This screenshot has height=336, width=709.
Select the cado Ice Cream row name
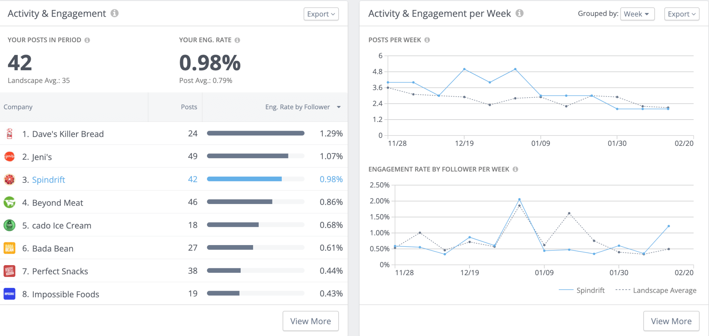62,225
